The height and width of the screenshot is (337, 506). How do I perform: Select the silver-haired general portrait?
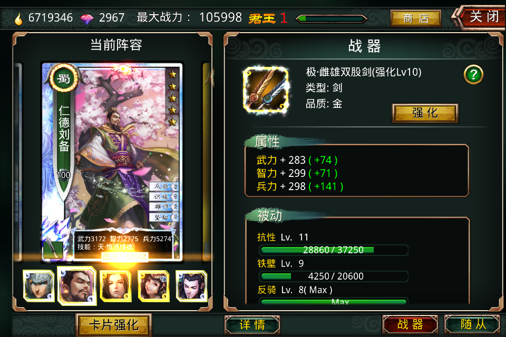coord(38,286)
